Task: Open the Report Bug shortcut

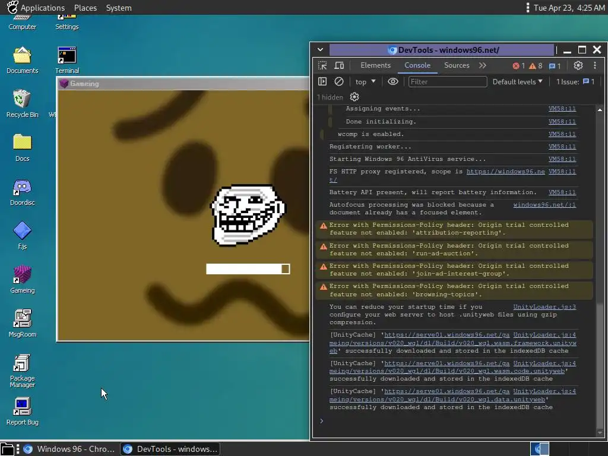Action: point(22,411)
